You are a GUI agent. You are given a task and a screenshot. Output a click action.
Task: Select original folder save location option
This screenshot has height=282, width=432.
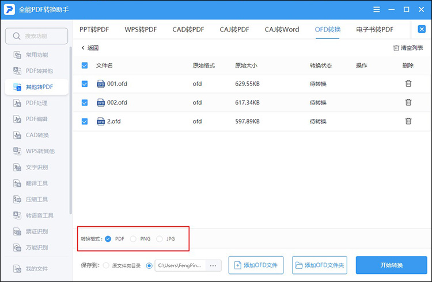pos(105,265)
